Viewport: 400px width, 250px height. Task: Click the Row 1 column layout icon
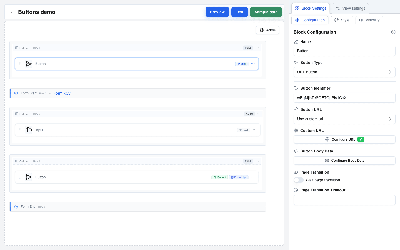pyautogui.click(x=17, y=48)
